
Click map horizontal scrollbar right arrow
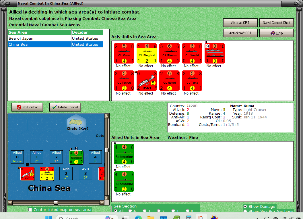point(102,203)
